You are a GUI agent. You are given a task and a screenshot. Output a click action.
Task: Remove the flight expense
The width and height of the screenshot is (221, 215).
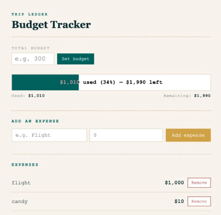[x=199, y=183]
